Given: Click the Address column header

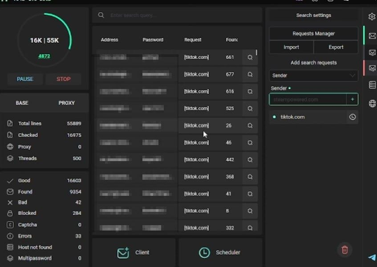Looking at the screenshot, I should 109,40.
